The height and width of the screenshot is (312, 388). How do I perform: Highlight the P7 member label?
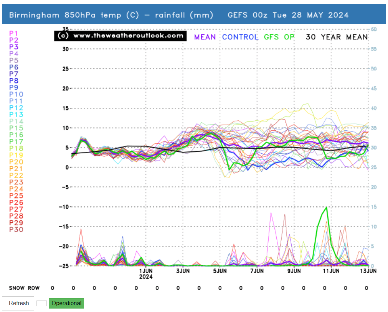(13, 74)
